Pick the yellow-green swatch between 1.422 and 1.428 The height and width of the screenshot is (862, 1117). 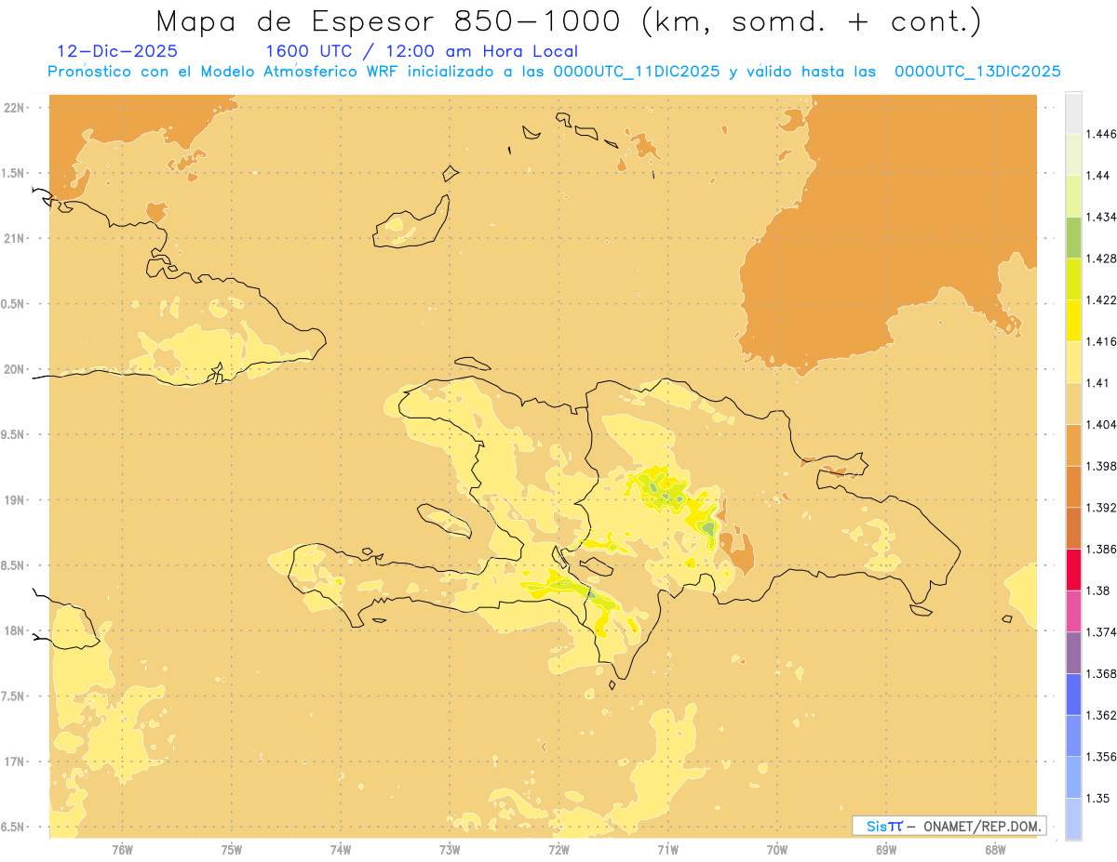pos(1073,279)
